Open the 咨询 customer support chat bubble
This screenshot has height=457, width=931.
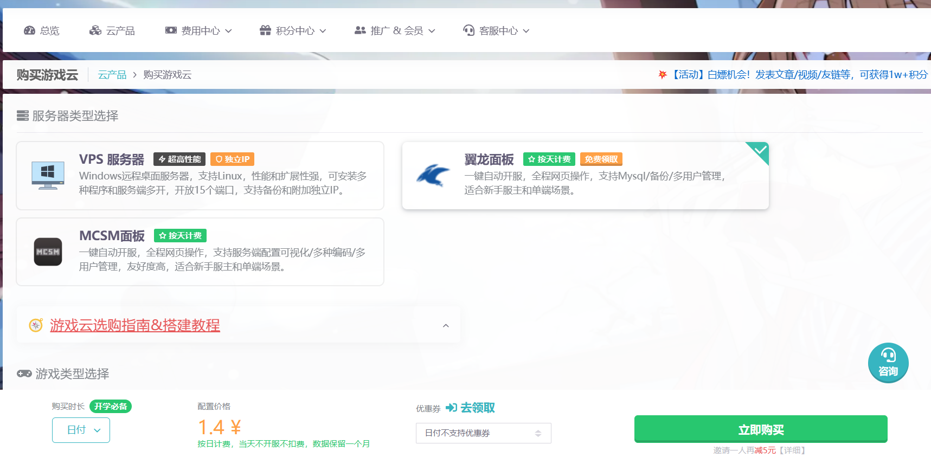(x=888, y=363)
